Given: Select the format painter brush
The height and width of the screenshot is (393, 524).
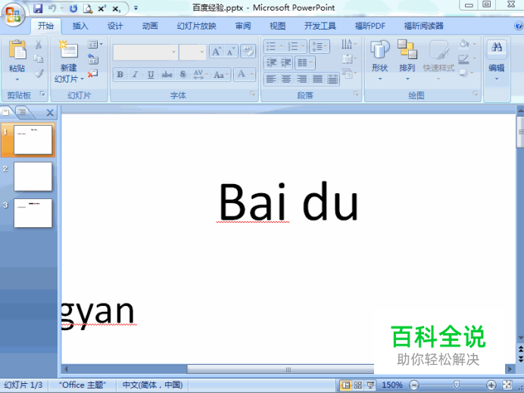Looking at the screenshot, I should coord(39,73).
